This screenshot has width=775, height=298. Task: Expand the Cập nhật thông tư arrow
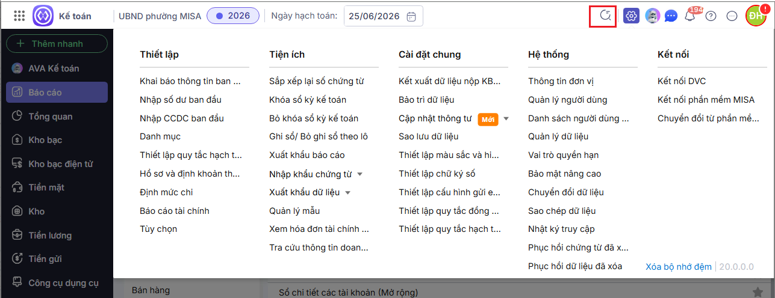point(506,119)
